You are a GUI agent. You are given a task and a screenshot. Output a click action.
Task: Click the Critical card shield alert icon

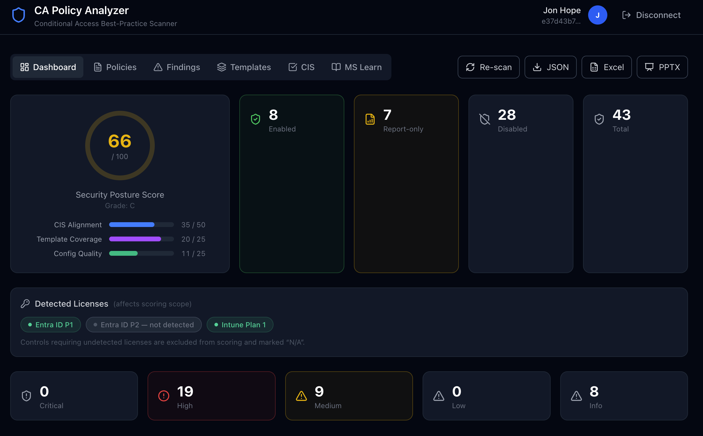tap(26, 396)
